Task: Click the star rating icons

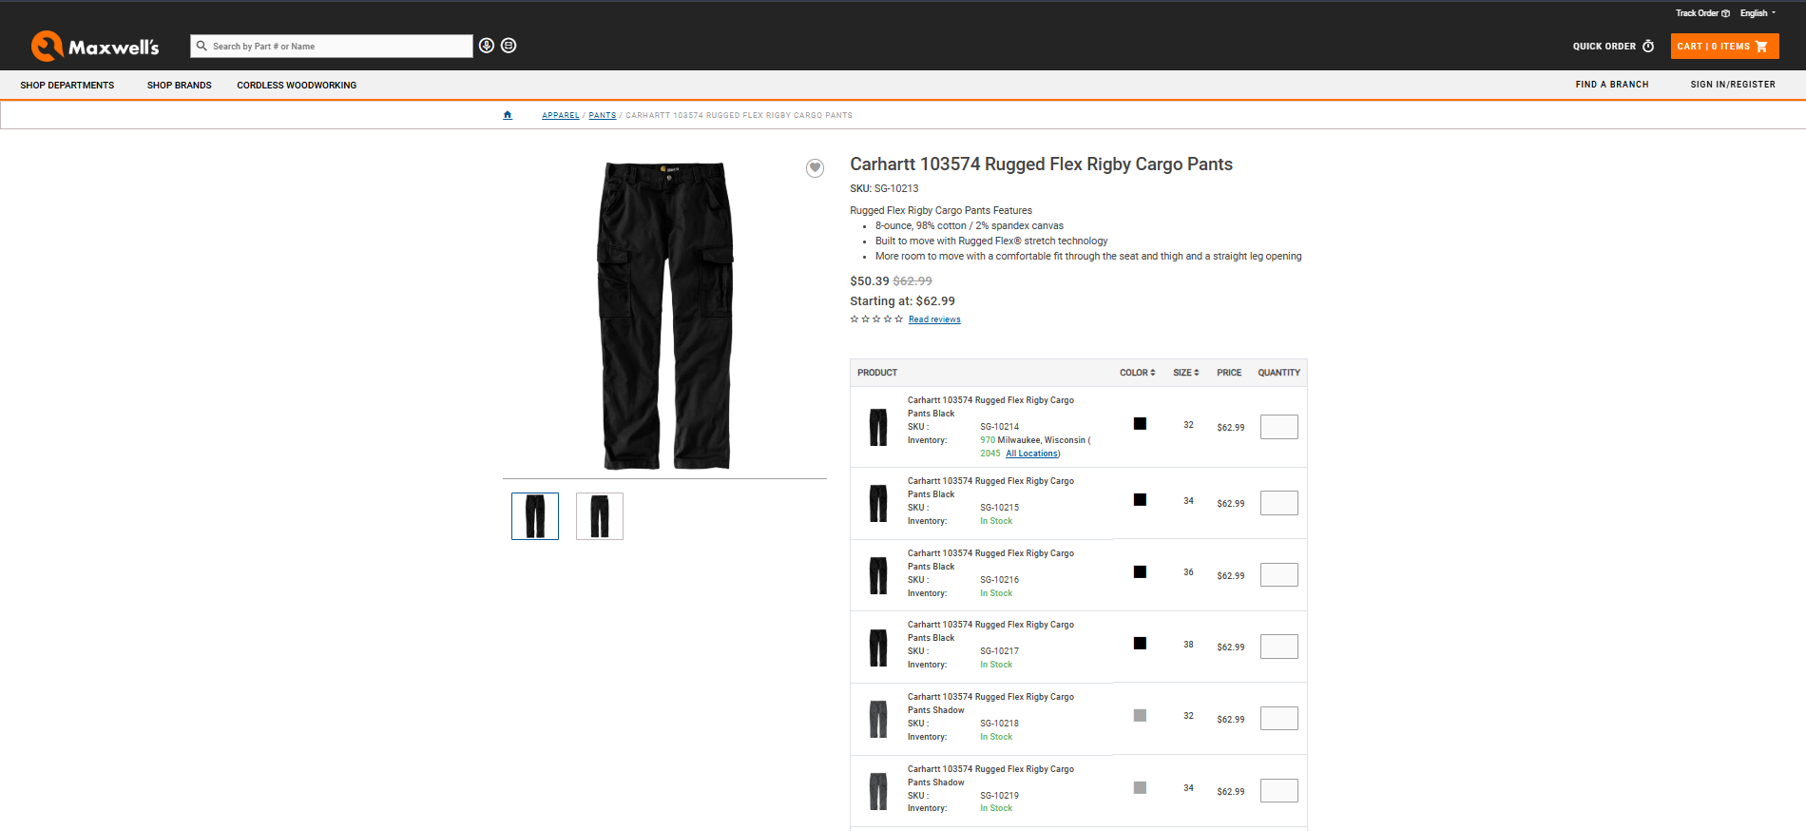Action: [876, 319]
